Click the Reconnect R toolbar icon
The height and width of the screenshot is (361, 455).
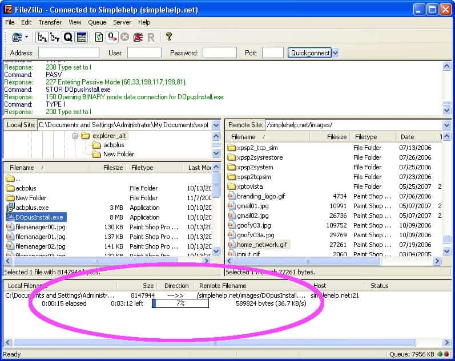(x=151, y=38)
